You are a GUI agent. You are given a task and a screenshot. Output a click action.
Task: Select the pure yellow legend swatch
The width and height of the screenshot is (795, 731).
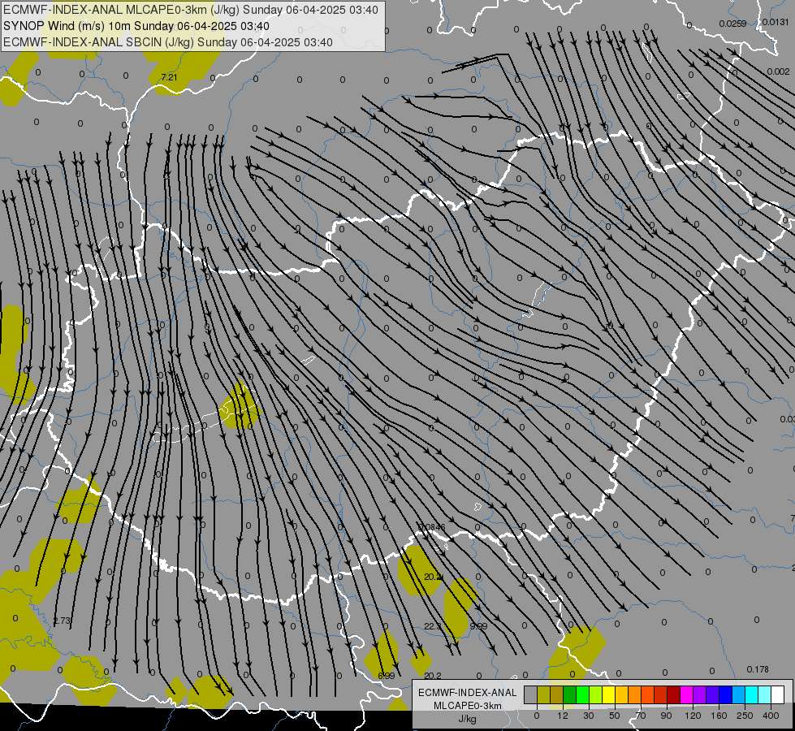pos(609,694)
